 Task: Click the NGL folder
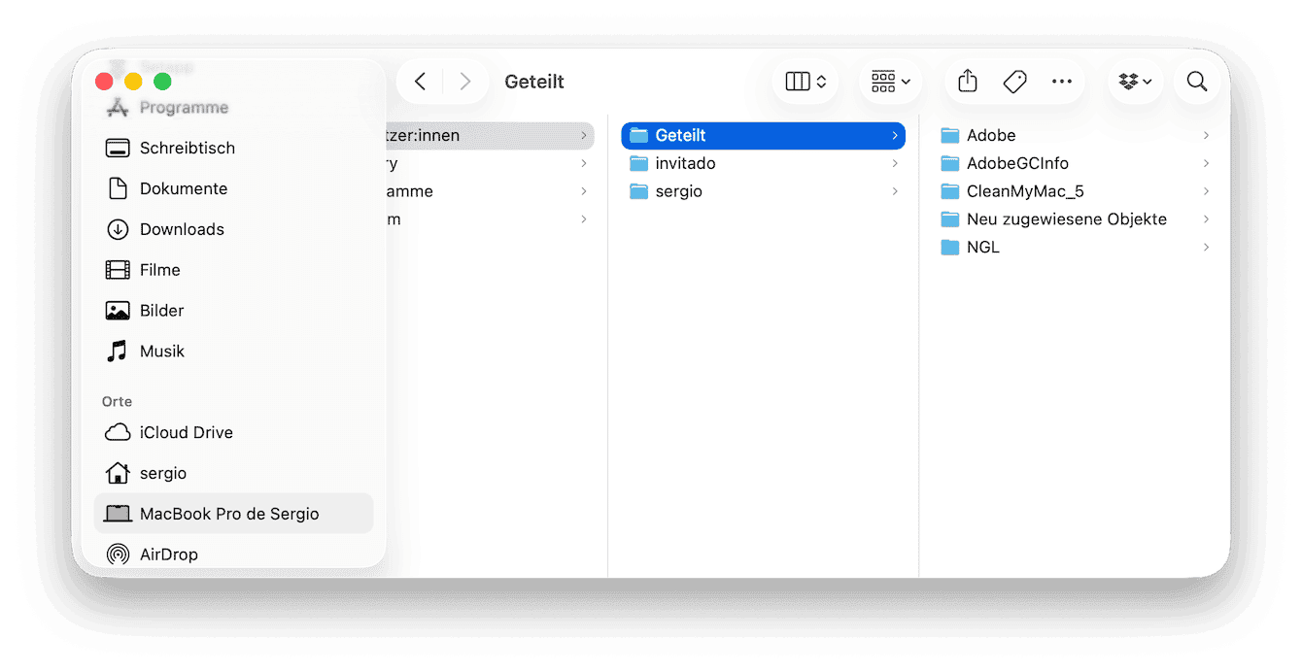[x=982, y=248]
